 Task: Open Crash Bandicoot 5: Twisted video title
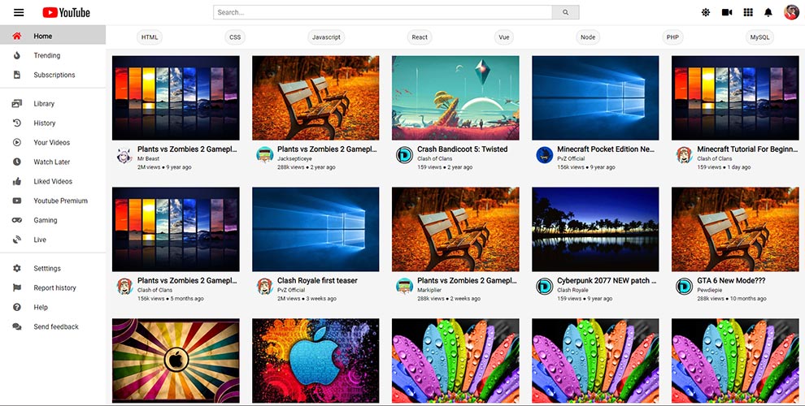click(x=462, y=149)
